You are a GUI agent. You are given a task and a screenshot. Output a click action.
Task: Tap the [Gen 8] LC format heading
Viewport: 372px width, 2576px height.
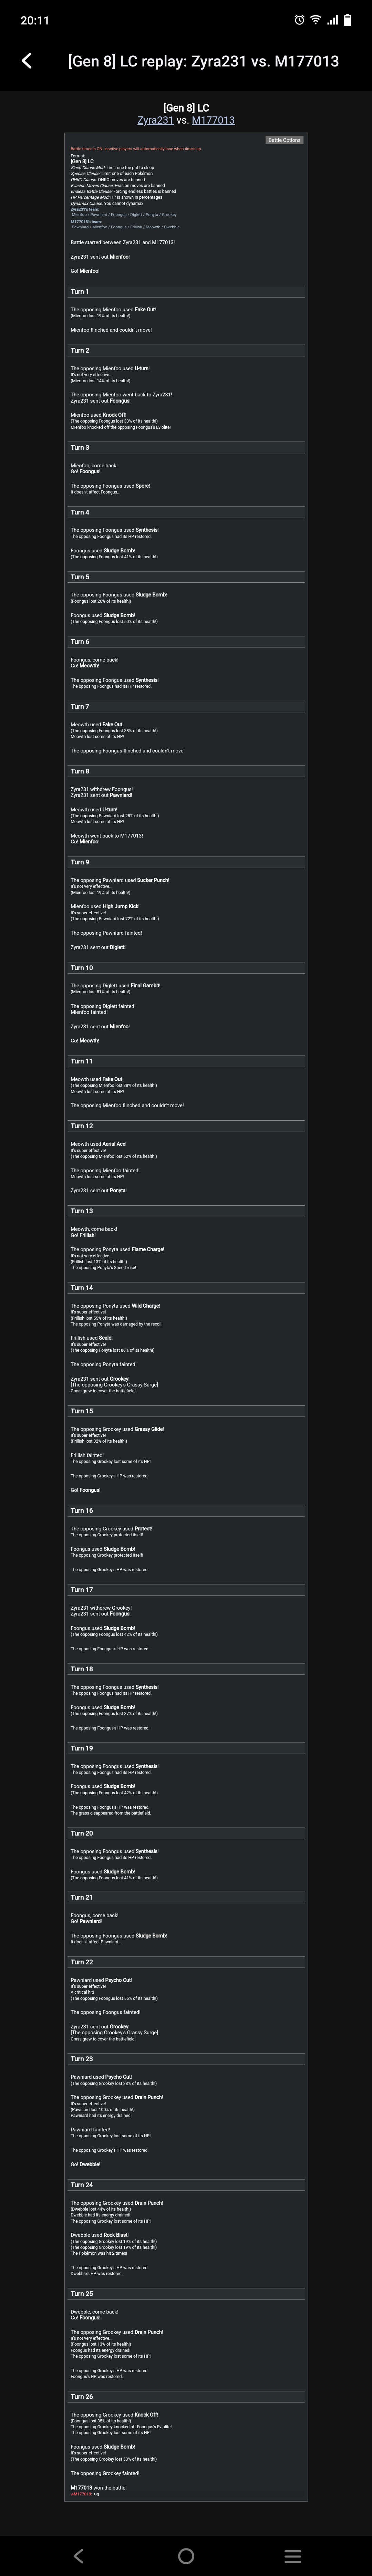tap(186, 107)
